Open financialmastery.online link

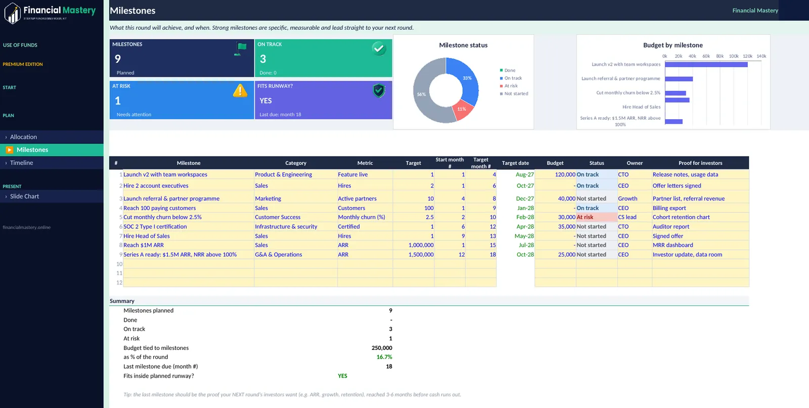(26, 227)
